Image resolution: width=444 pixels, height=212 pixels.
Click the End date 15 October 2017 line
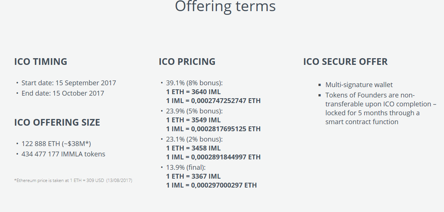pos(63,93)
